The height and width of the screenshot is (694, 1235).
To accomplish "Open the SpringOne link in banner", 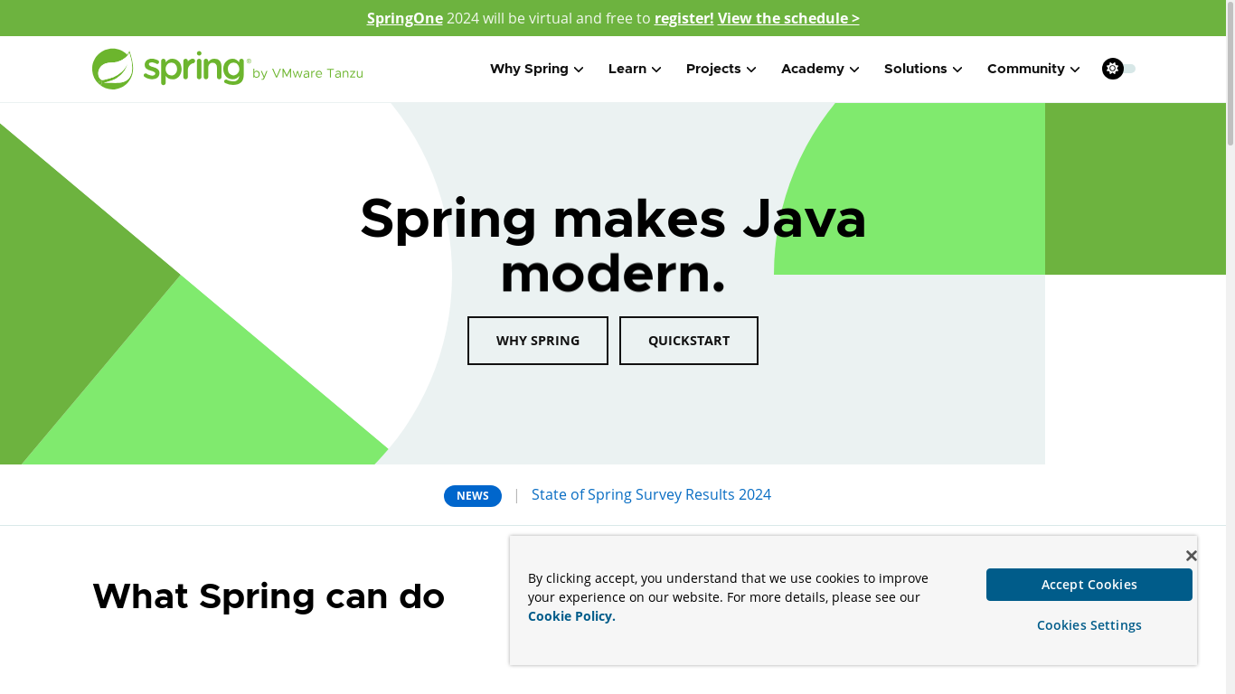I will pos(405,18).
